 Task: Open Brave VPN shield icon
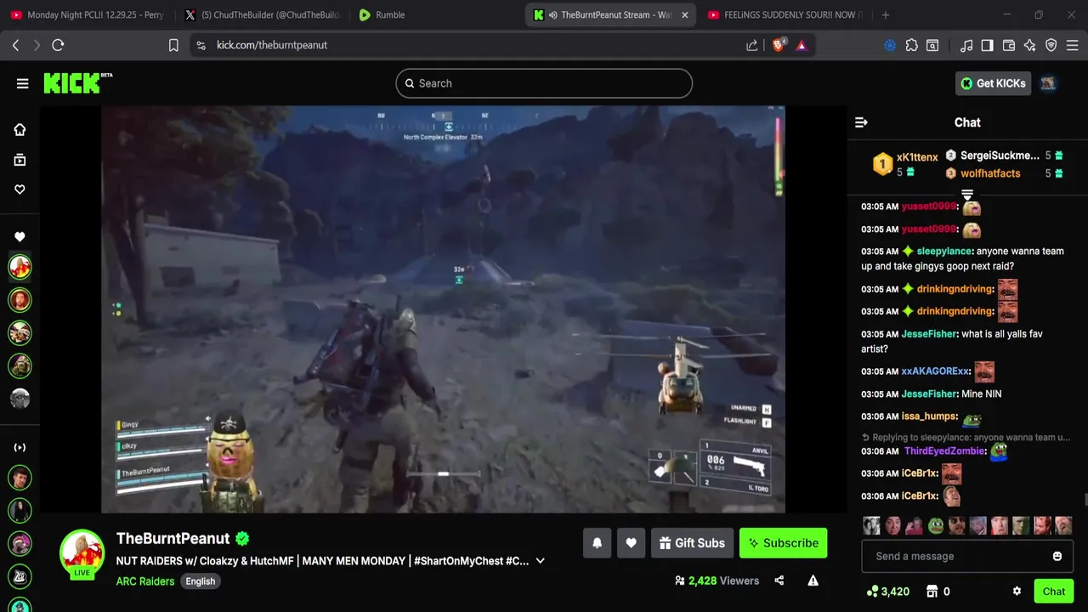click(1051, 45)
